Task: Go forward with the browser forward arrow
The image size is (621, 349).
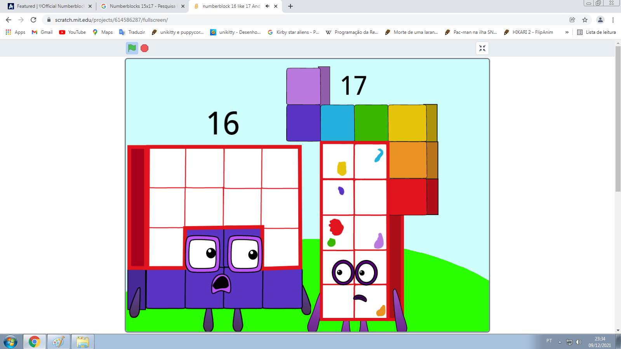Action: tap(21, 20)
